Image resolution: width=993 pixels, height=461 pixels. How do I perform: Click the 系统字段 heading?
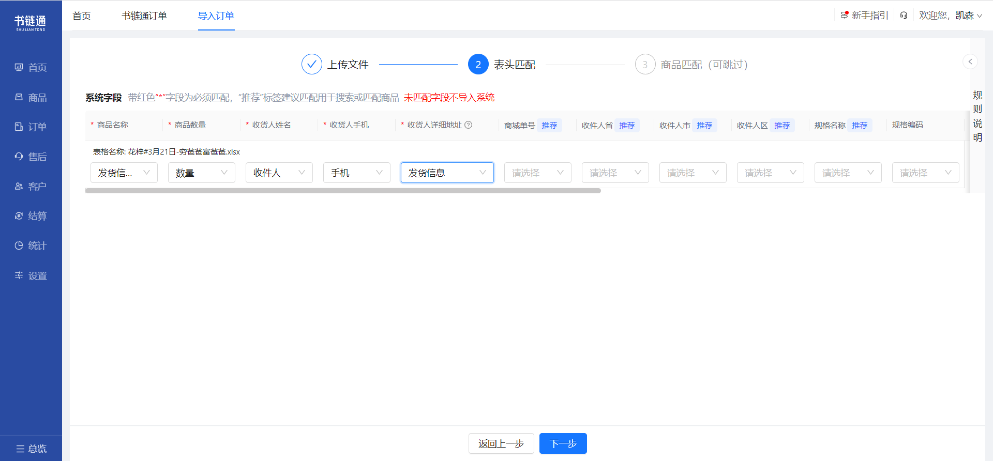[x=103, y=98]
